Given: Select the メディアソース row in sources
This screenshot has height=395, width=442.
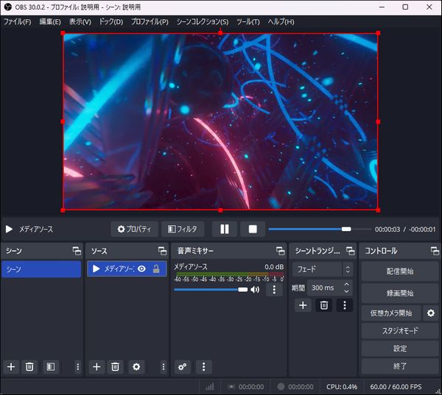Looking at the screenshot, I should 127,269.
